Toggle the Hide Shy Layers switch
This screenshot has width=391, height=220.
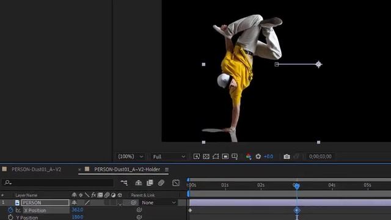click(x=139, y=183)
